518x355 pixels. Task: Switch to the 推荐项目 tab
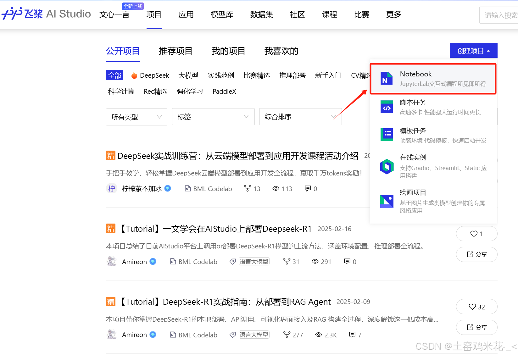point(175,51)
